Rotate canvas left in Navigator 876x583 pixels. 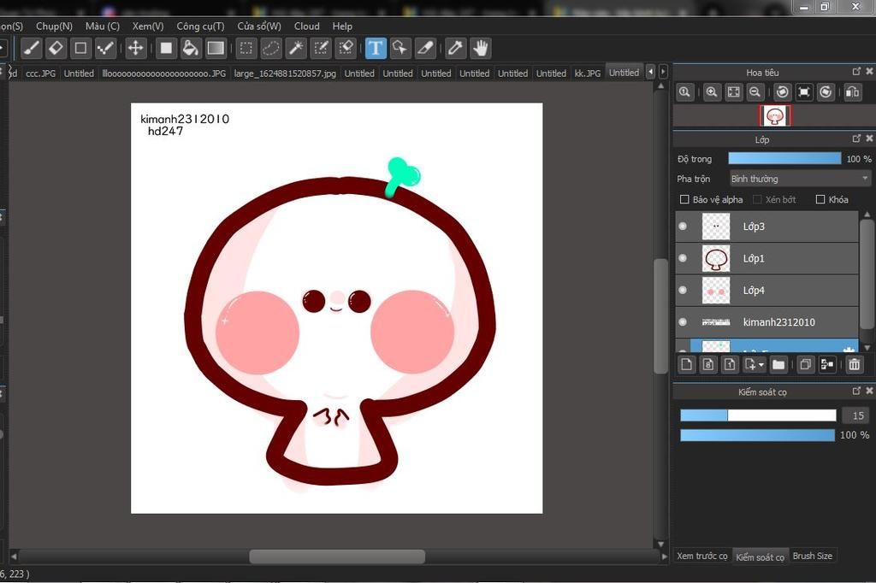[782, 92]
